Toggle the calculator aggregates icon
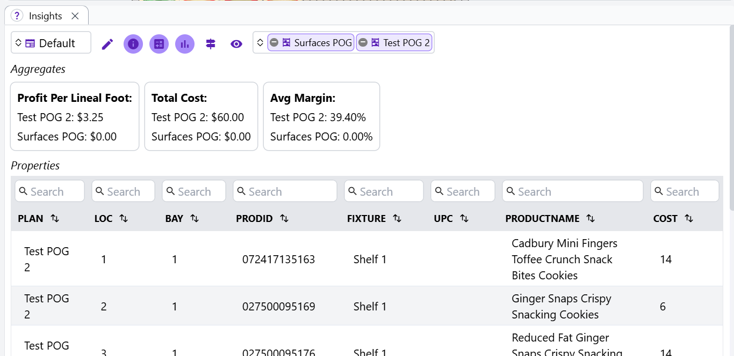734x356 pixels. click(x=159, y=44)
